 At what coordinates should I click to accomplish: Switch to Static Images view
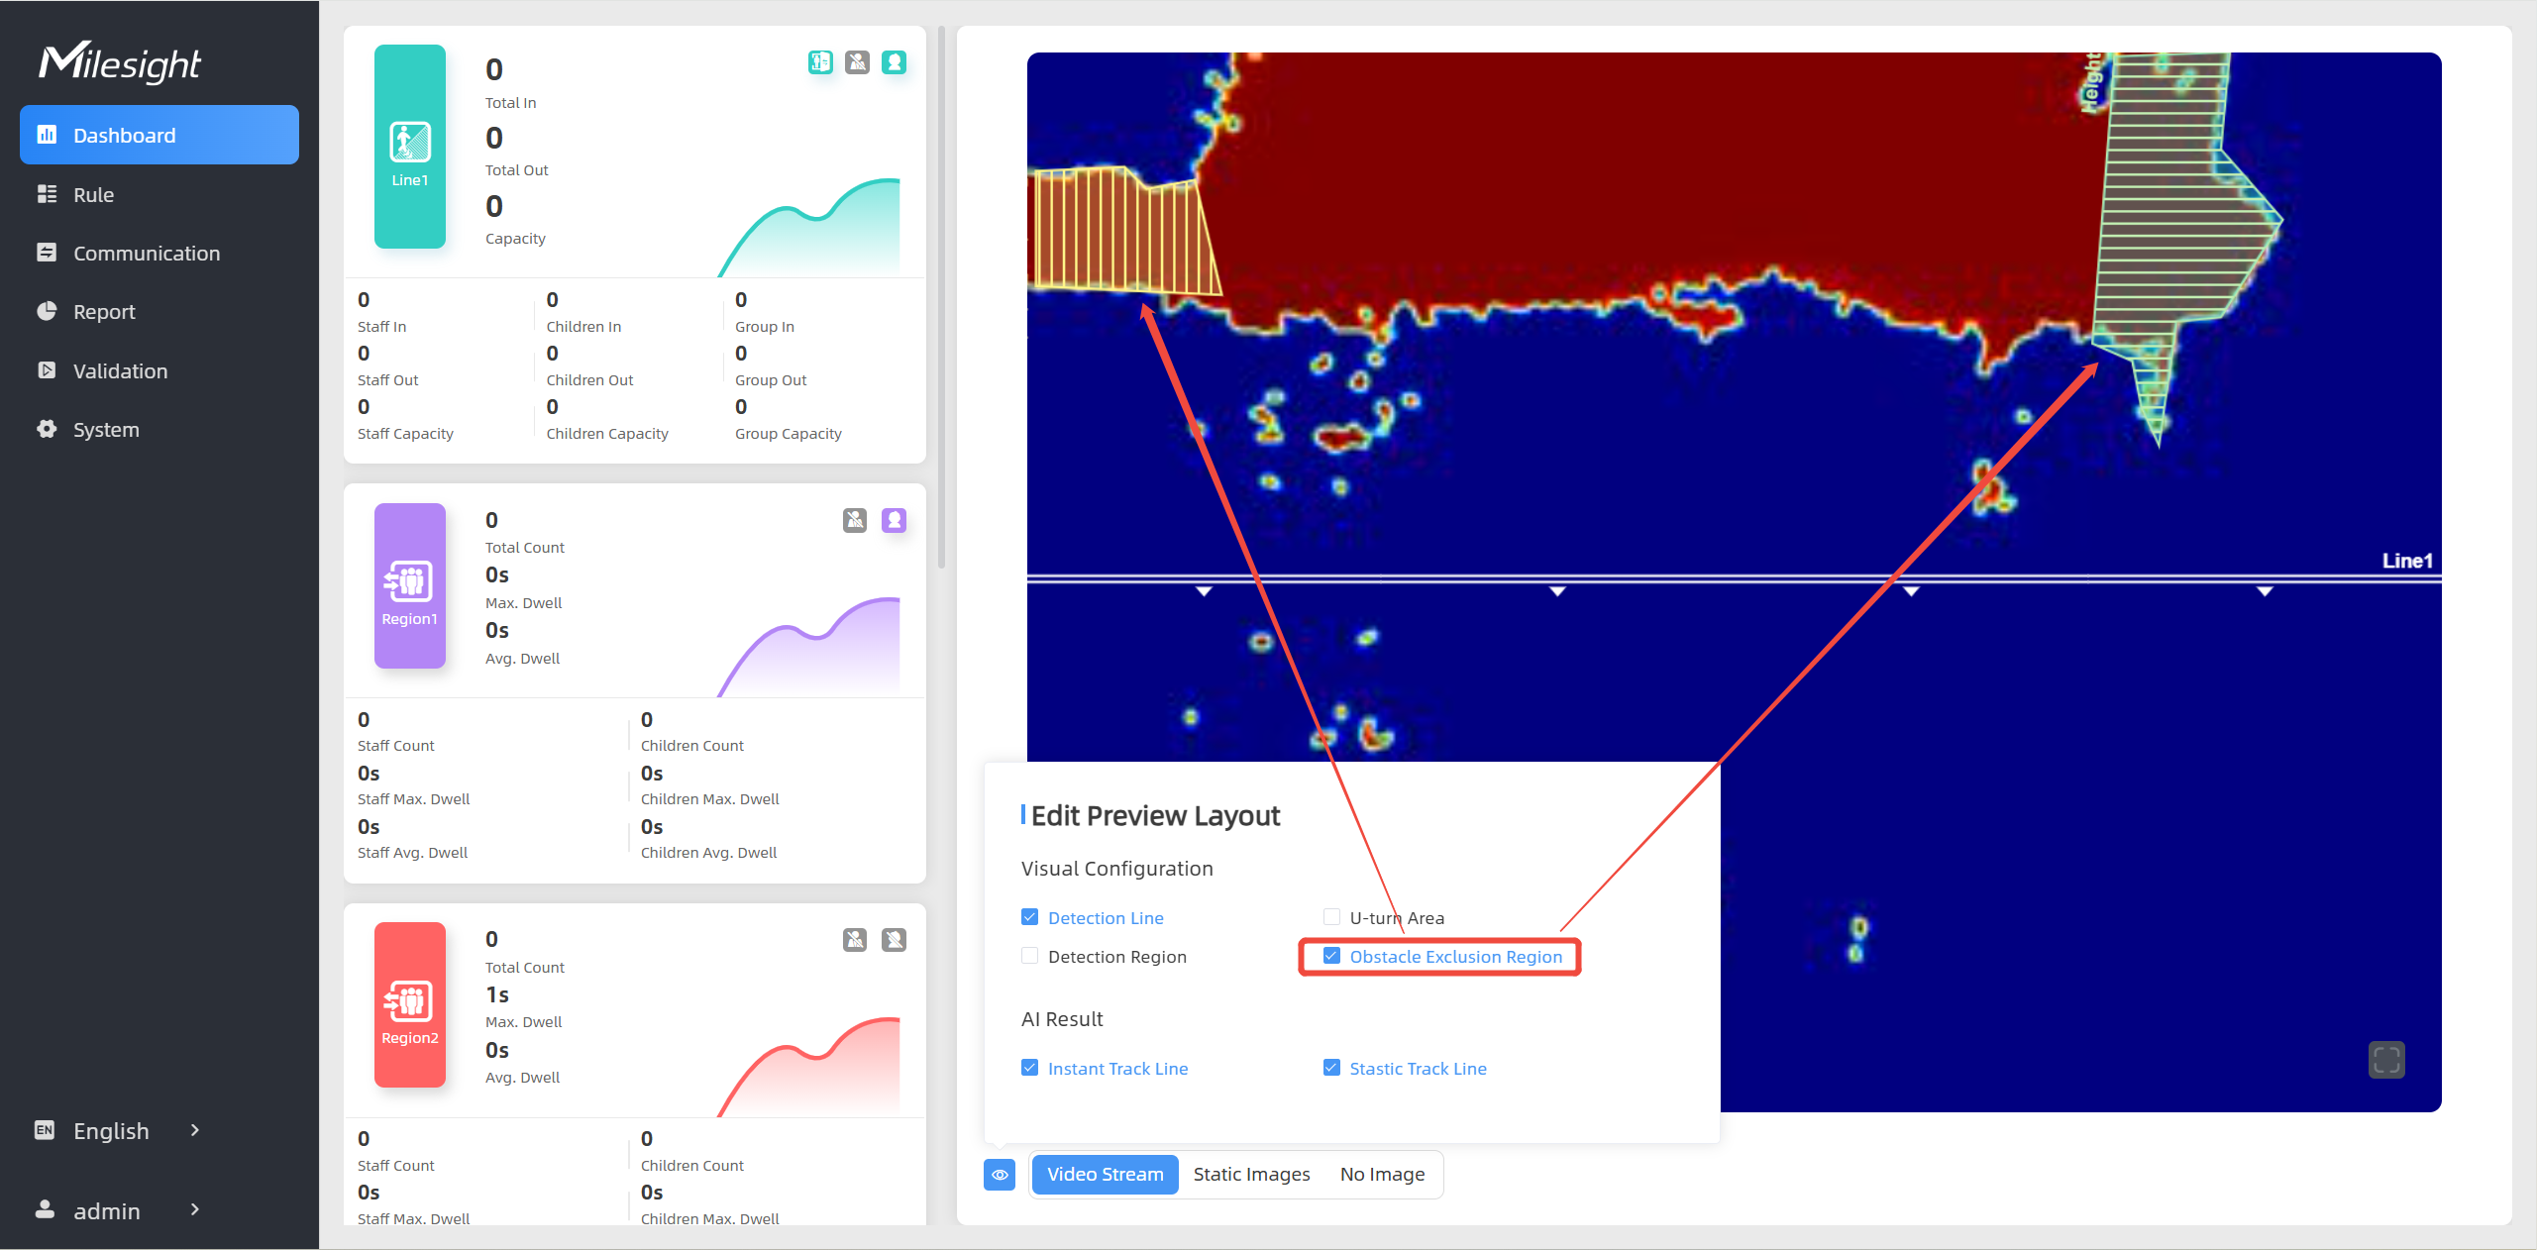point(1251,1175)
